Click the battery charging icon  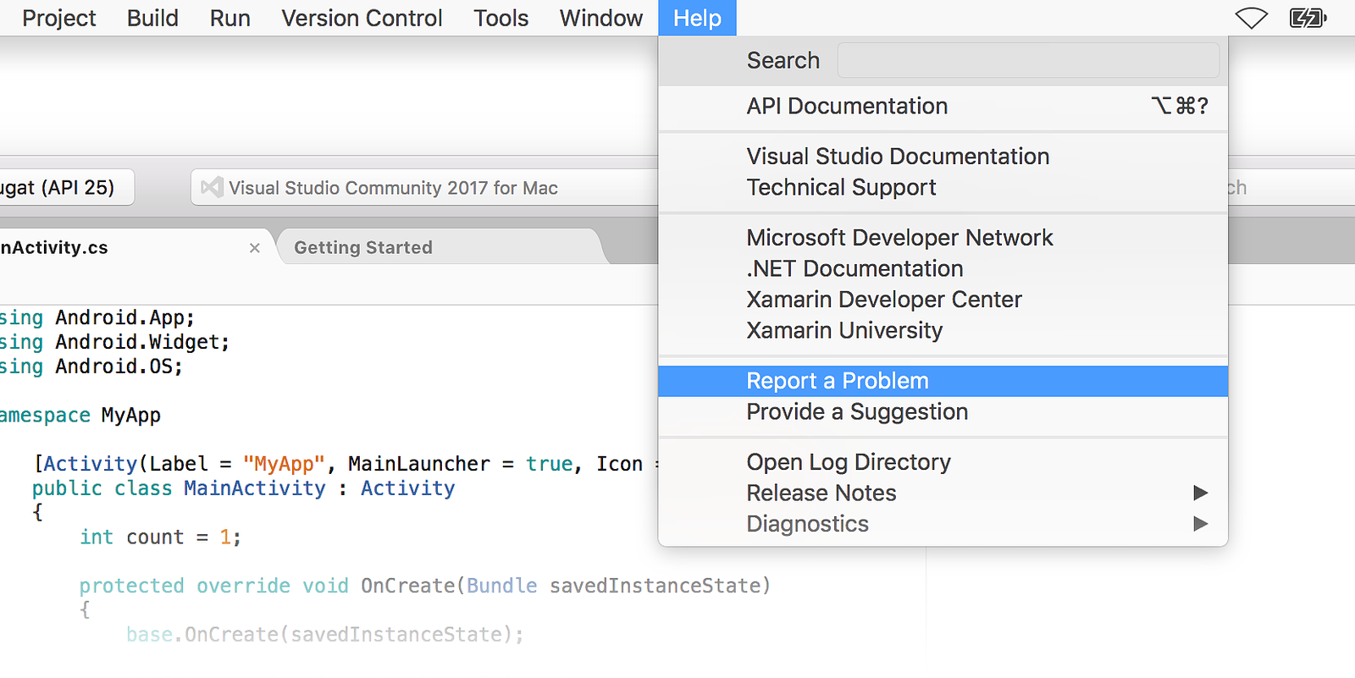[1308, 18]
